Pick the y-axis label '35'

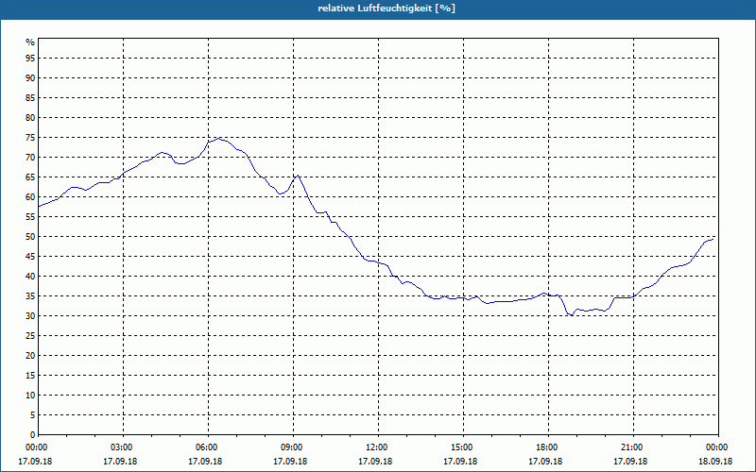coord(30,295)
